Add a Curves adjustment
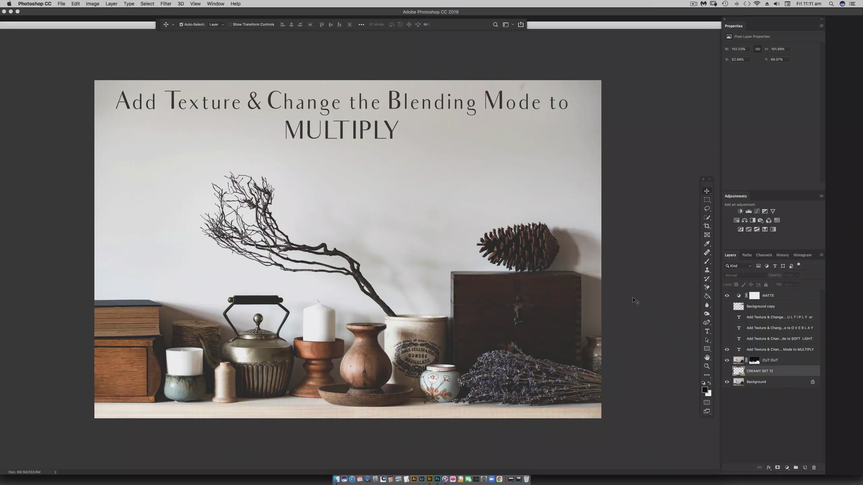Screen dimensions: 863x485 click(x=757, y=211)
